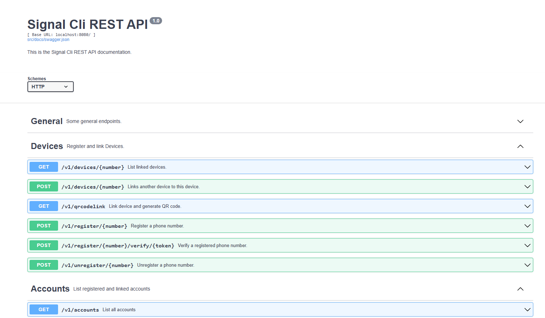Click the Signal Cli REST API title

88,24
